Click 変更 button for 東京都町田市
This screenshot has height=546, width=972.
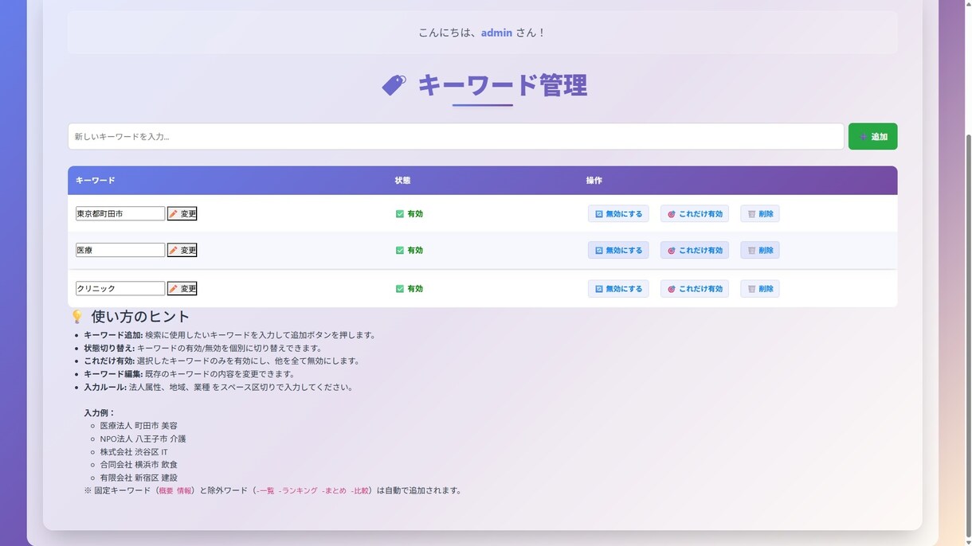point(182,213)
